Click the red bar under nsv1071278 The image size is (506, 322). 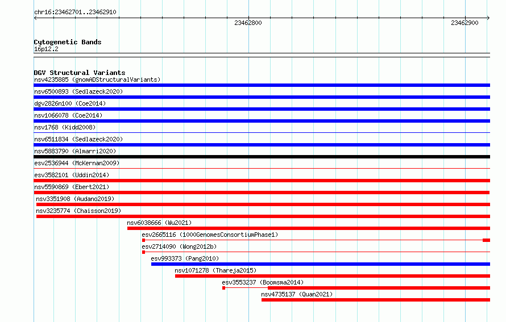tap(333, 276)
